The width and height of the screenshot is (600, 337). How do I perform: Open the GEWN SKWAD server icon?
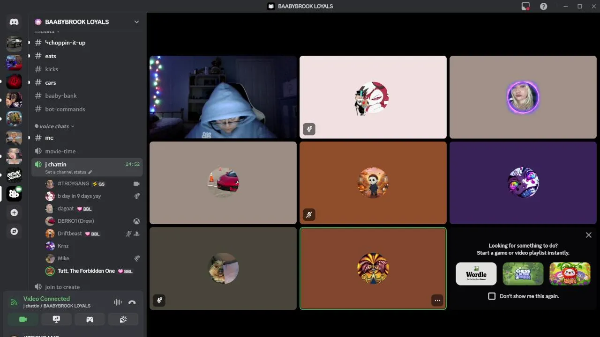[14, 175]
